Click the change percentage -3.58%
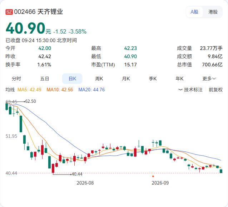The width and height of the screenshot is (228, 207). pyautogui.click(x=77, y=31)
